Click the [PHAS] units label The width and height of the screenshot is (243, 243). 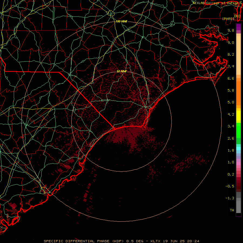pos(228,19)
